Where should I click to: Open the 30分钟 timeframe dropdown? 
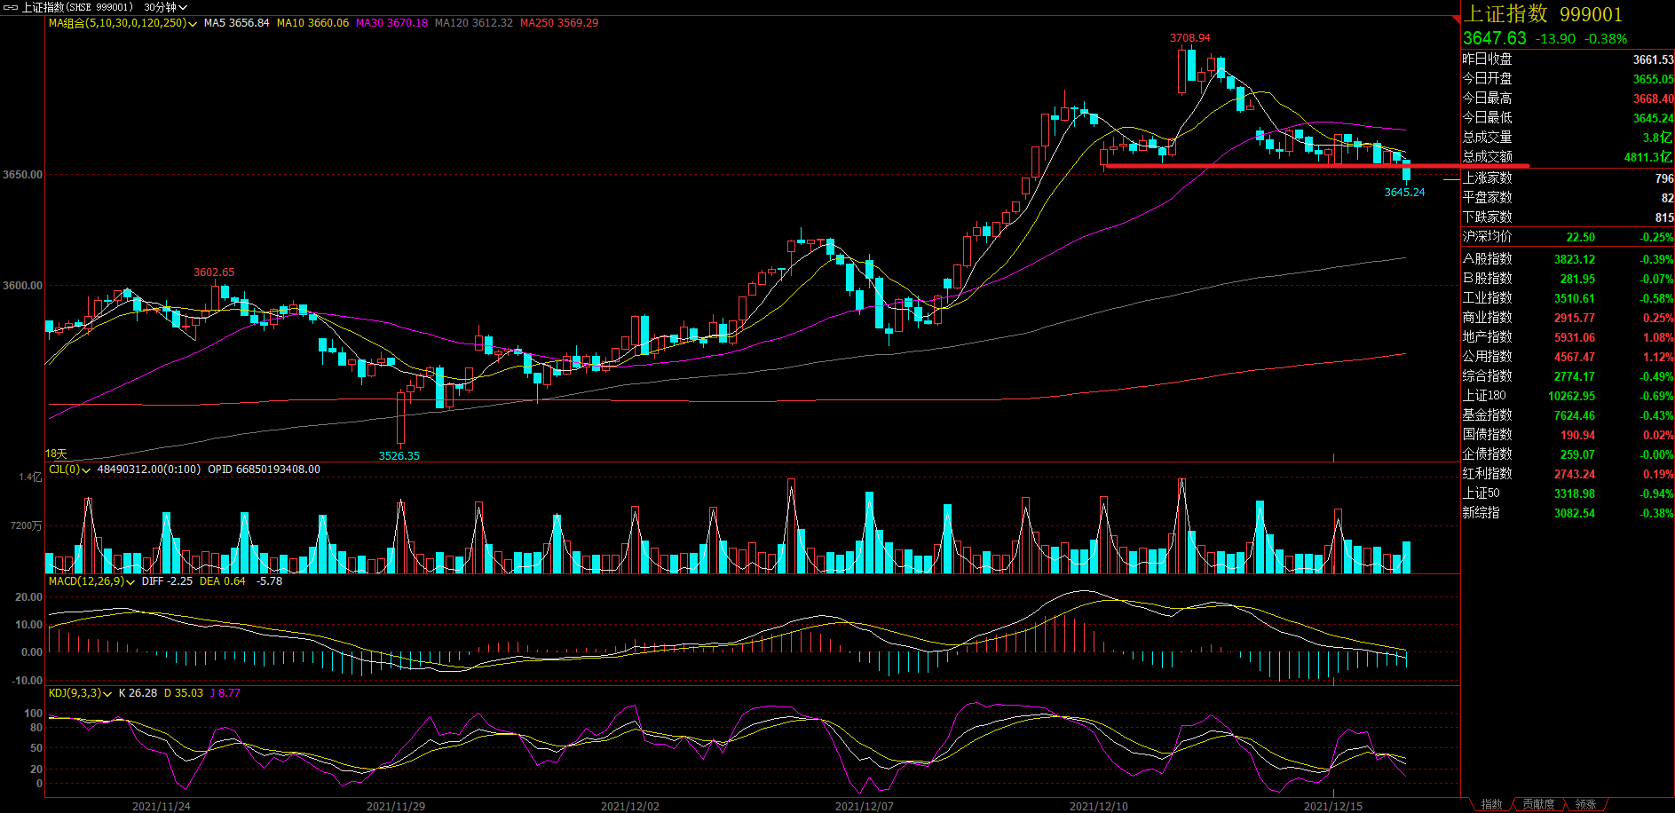click(165, 7)
